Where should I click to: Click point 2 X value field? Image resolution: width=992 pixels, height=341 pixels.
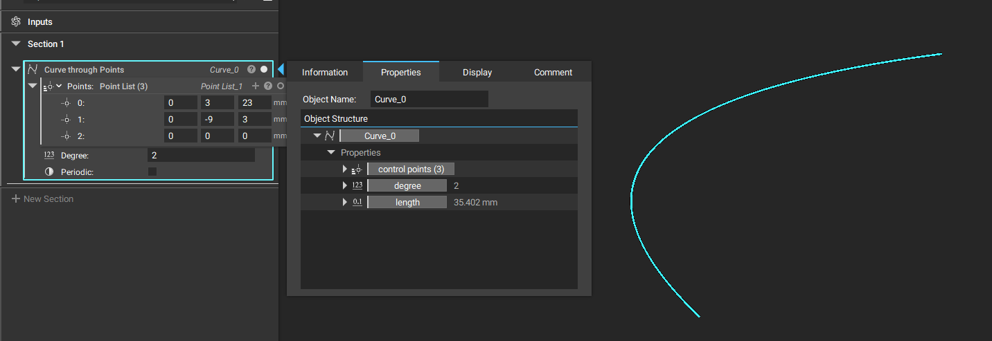(181, 136)
